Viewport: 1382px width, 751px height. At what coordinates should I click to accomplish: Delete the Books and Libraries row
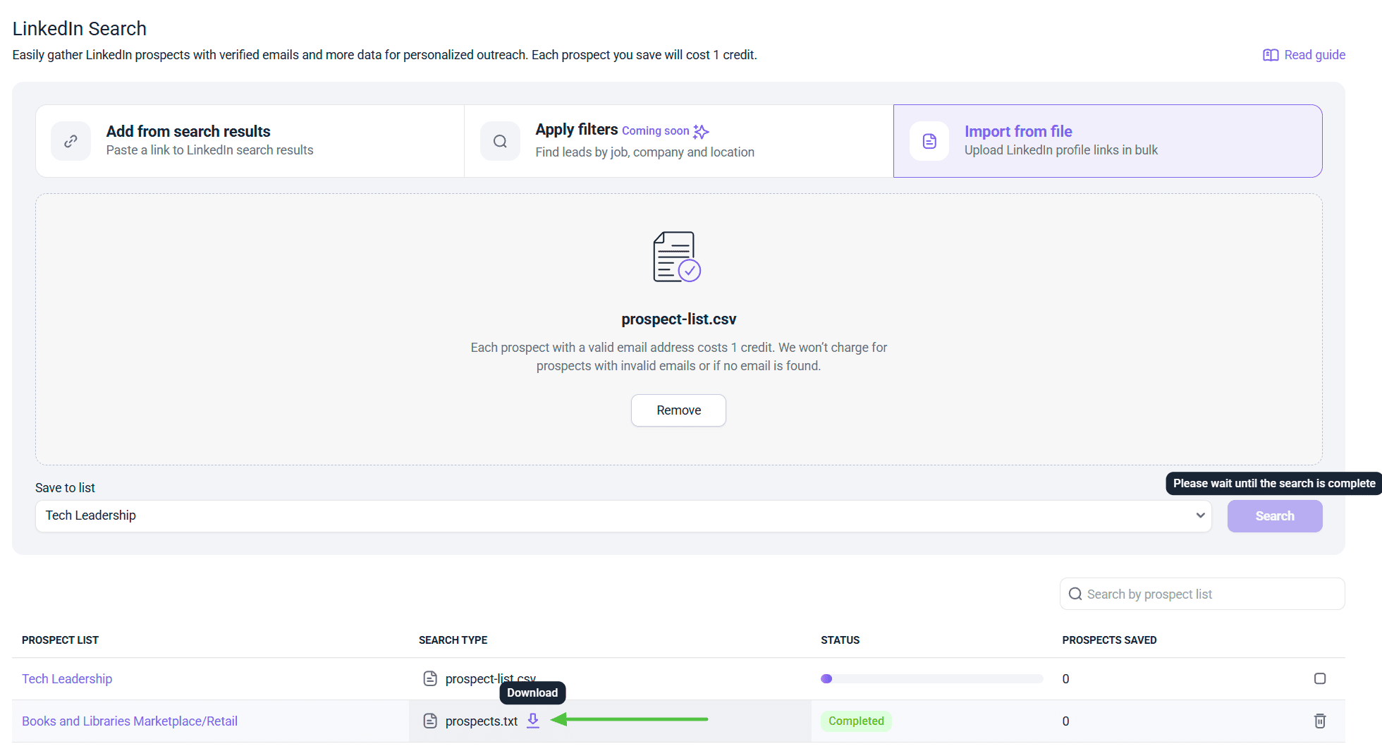tap(1320, 721)
